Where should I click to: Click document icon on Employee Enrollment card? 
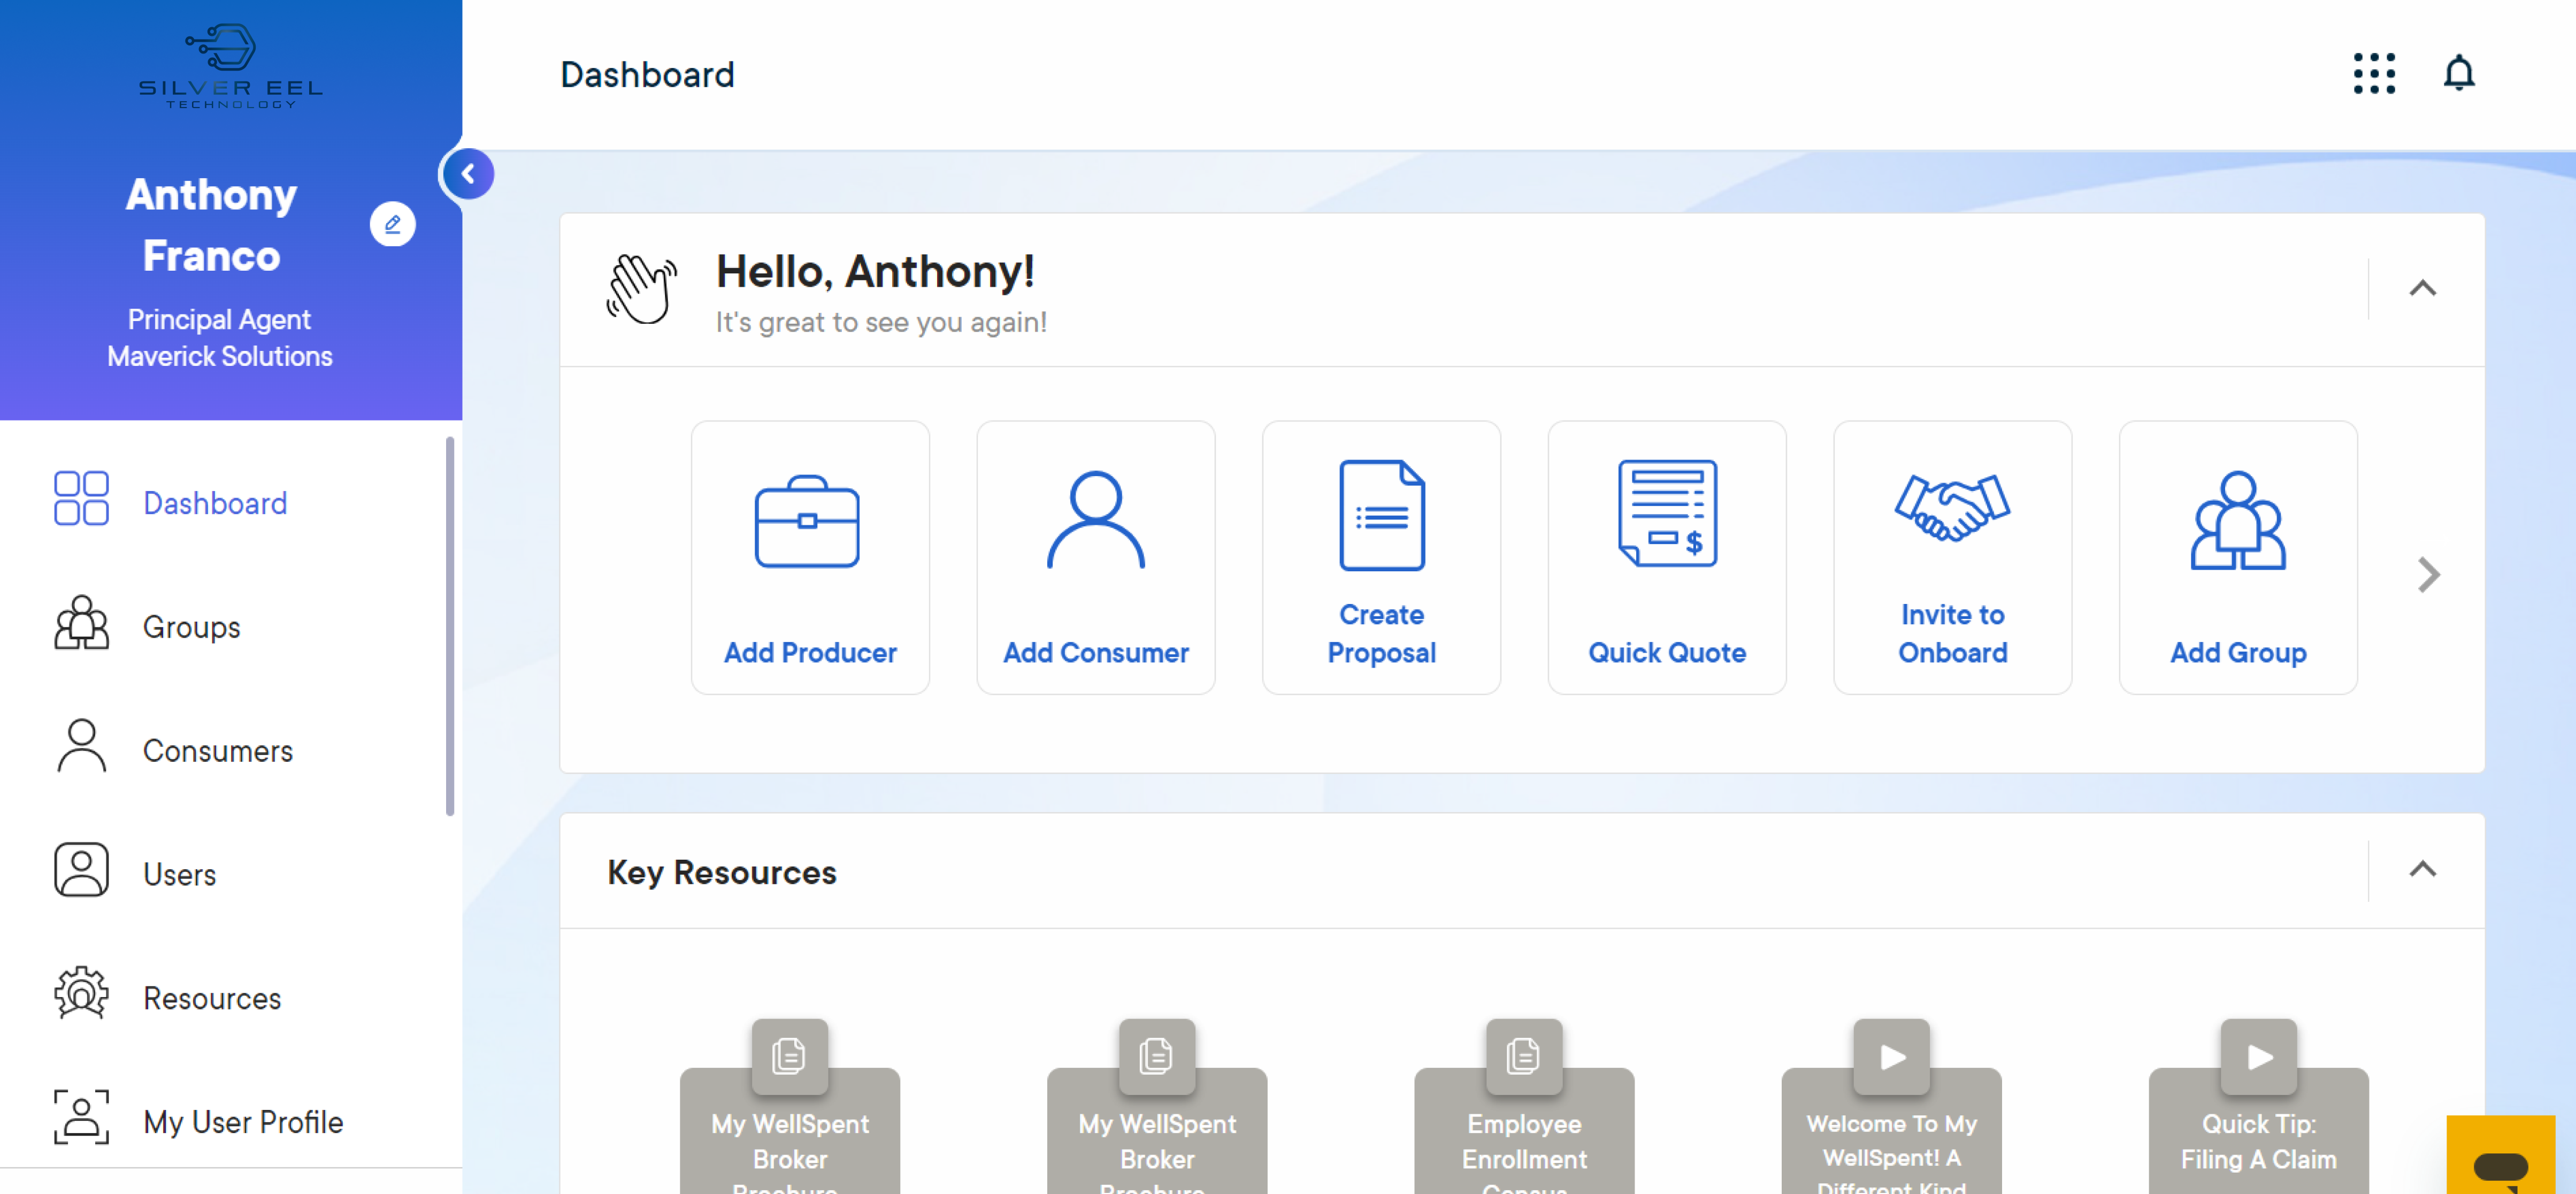1523,1056
